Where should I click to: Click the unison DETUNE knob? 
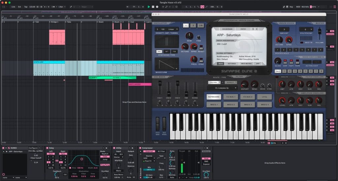279,40
